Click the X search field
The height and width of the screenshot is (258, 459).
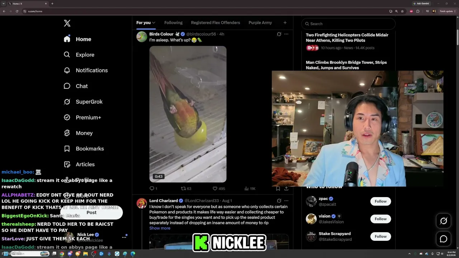click(x=348, y=24)
